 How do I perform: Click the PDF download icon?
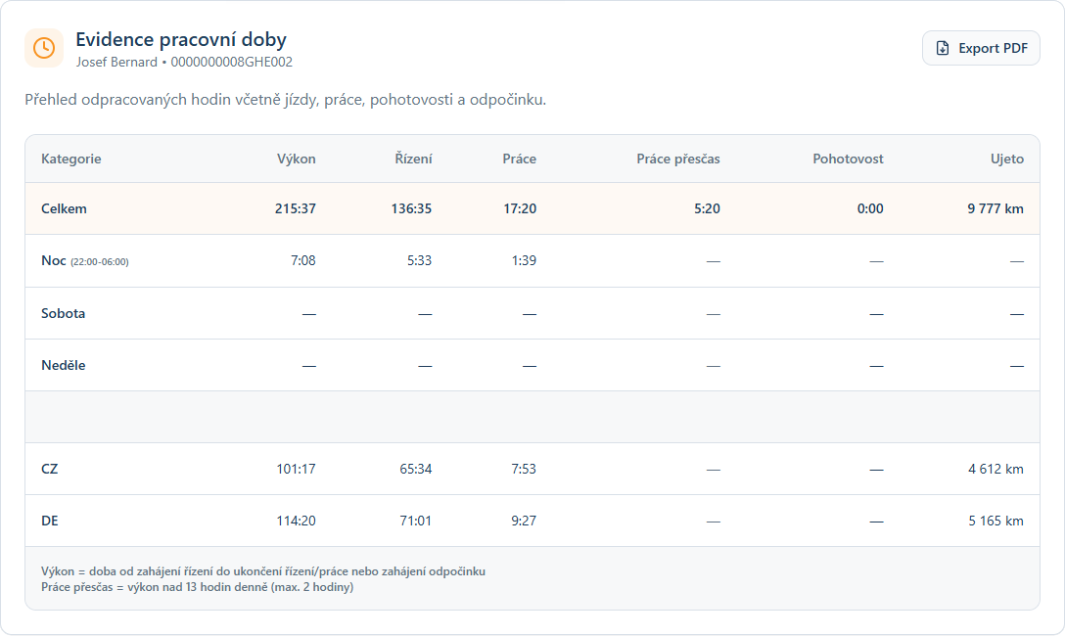(943, 48)
